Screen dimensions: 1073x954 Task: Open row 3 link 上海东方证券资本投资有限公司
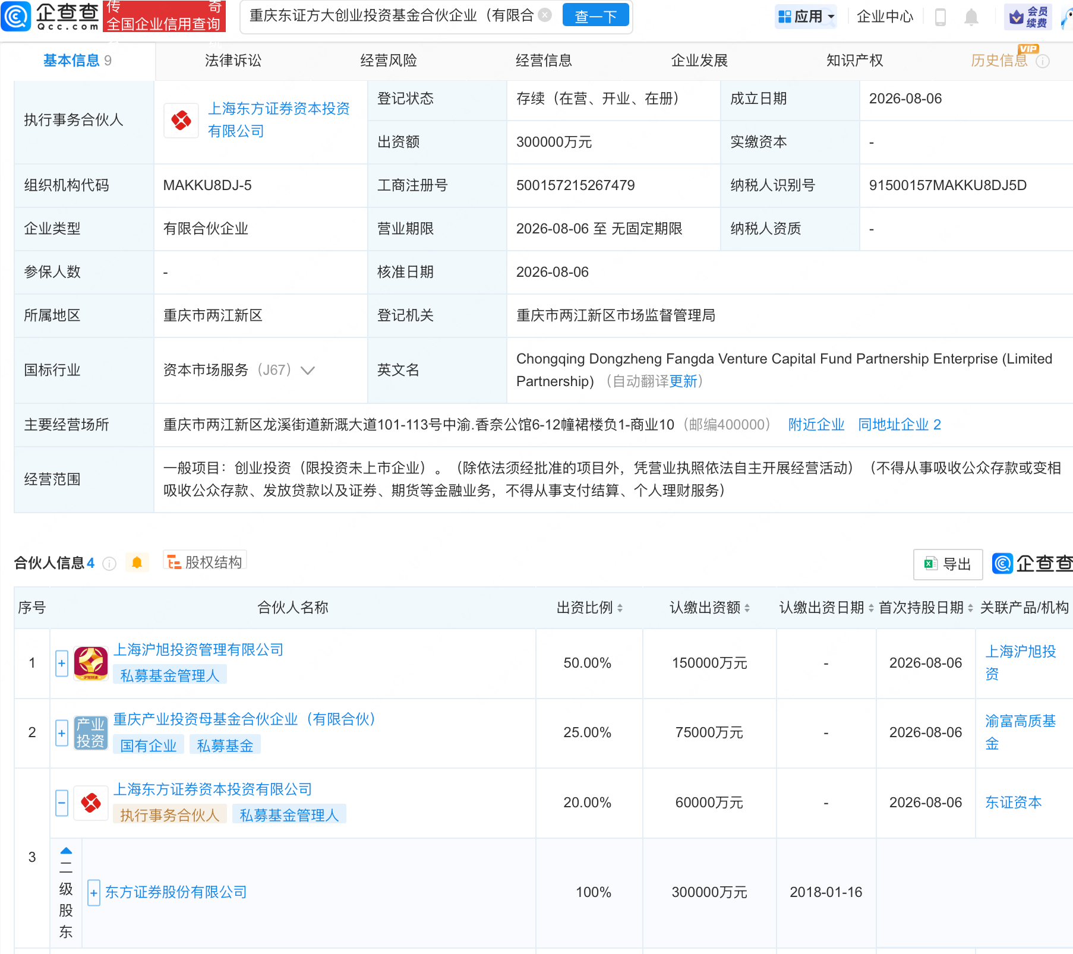(213, 789)
